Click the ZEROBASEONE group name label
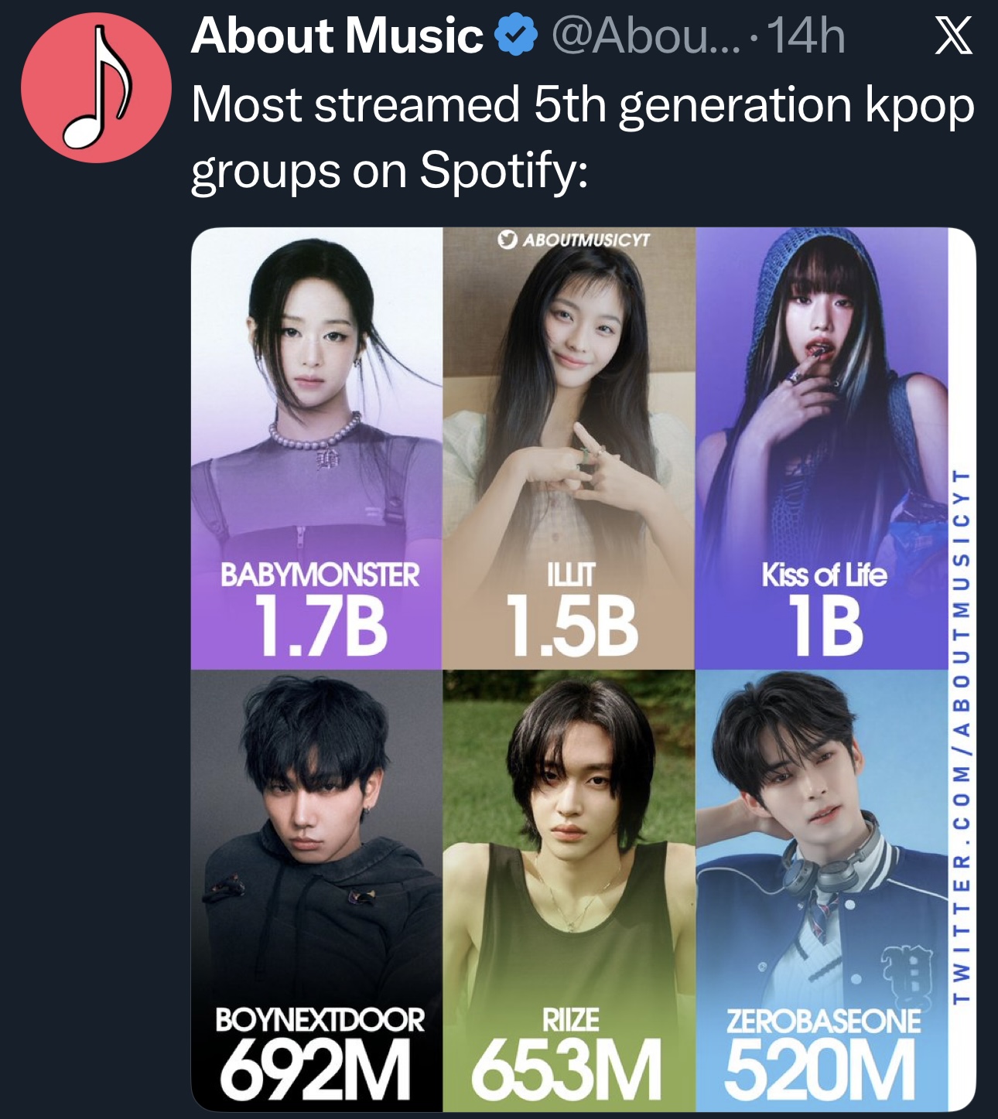The width and height of the screenshot is (998, 1119). 823,1021
